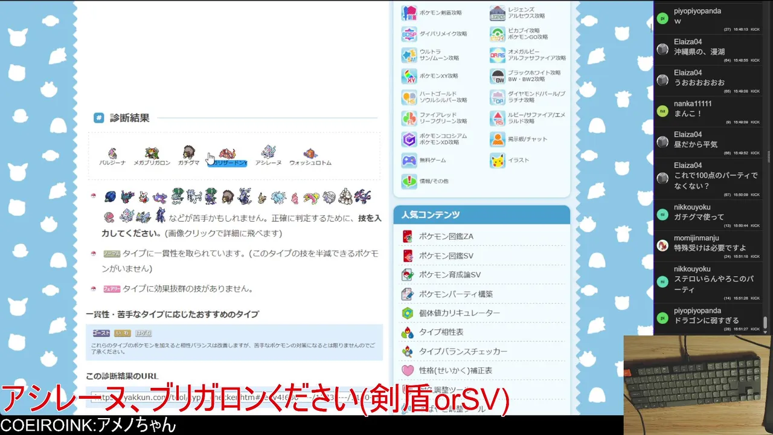This screenshot has width=773, height=435.
Task: Click nanka11111's green avatar in chat
Action: [x=662, y=111]
